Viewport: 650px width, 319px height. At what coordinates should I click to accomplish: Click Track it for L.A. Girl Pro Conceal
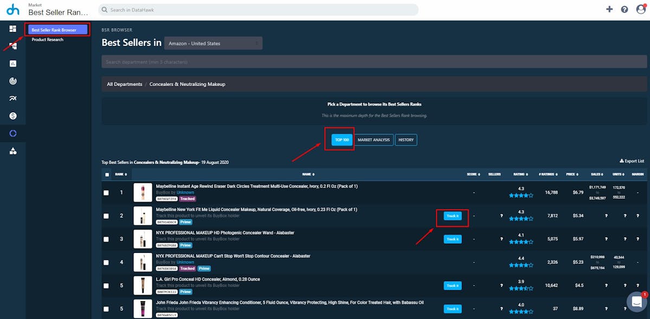click(x=453, y=285)
